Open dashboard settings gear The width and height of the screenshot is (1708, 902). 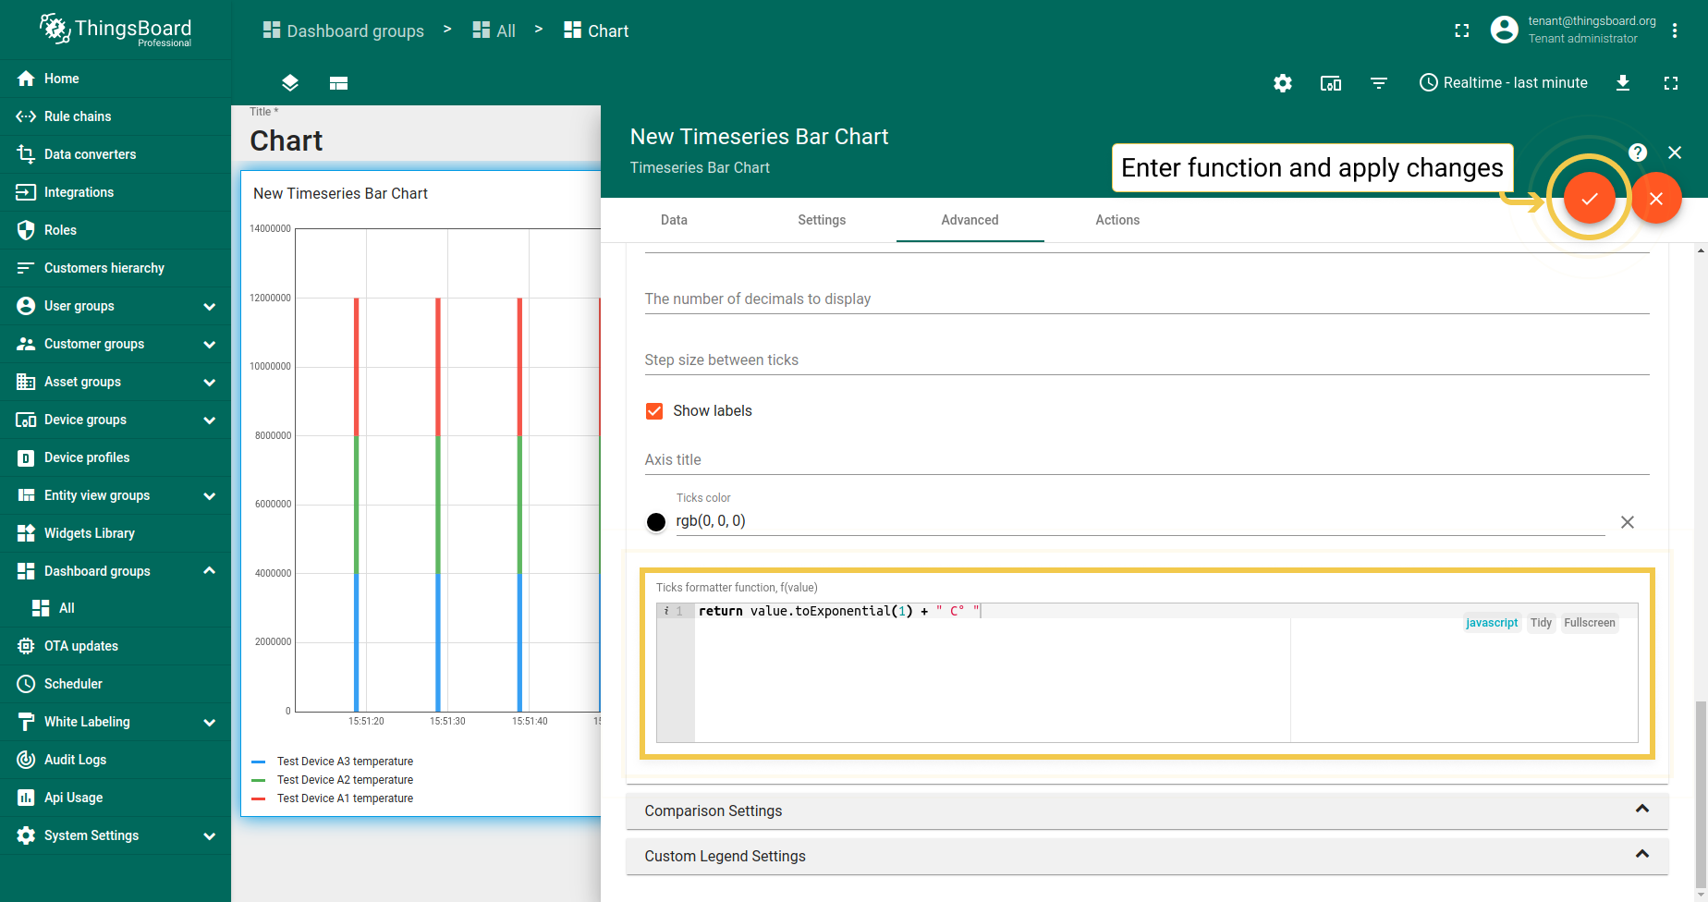pos(1283,83)
